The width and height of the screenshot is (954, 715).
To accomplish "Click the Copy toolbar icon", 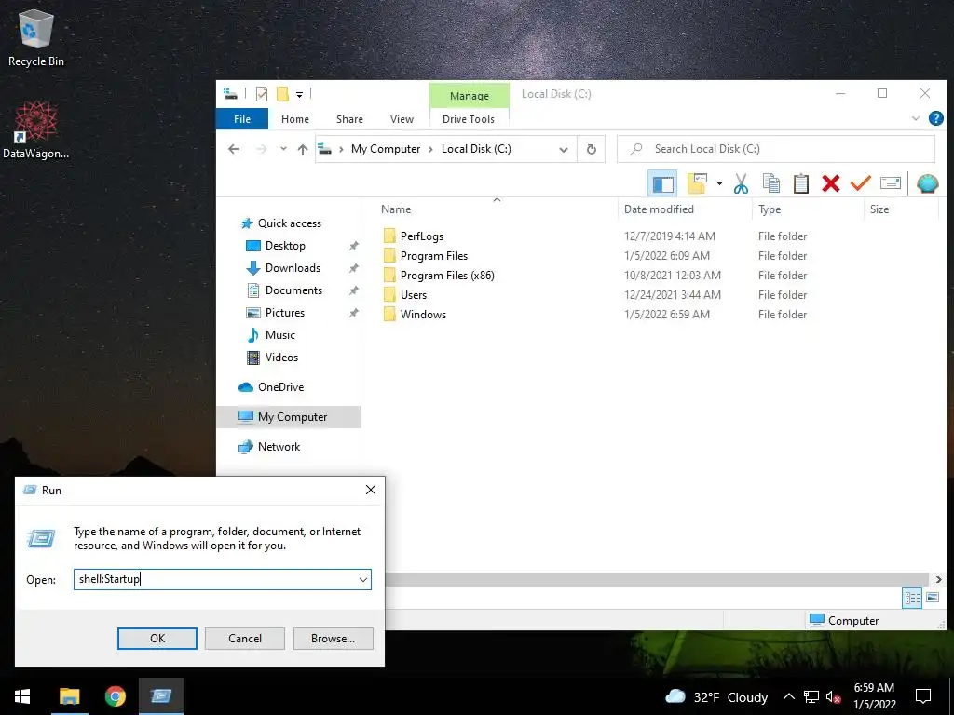I will click(x=770, y=183).
